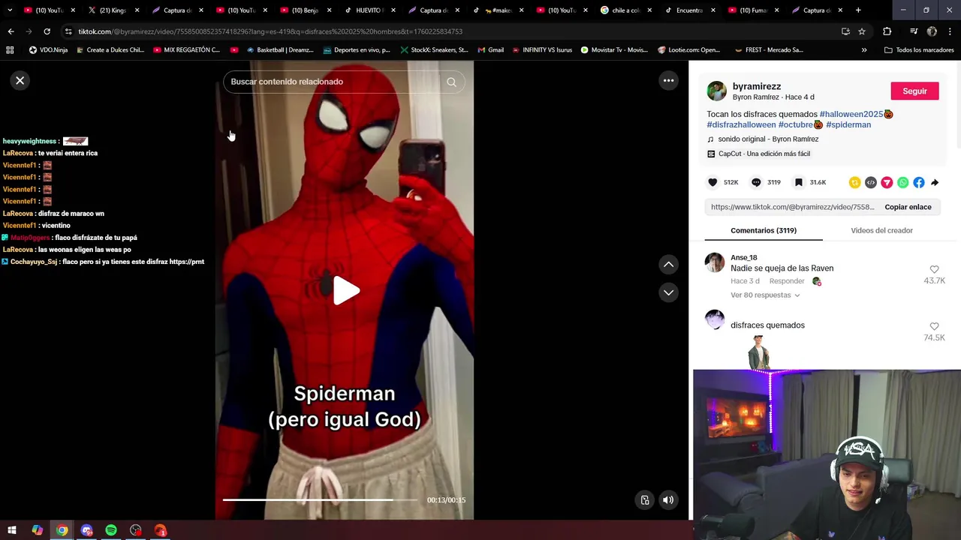Click Chrome back navigation arrow
This screenshot has width=961, height=540.
click(11, 31)
